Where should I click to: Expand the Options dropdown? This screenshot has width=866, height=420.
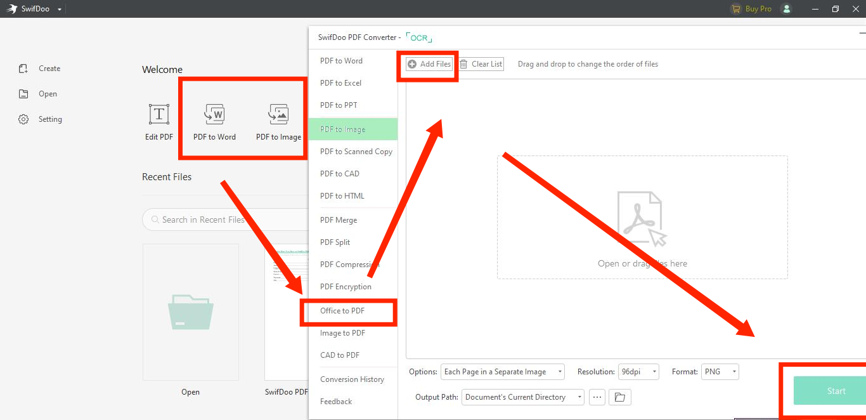pyautogui.click(x=503, y=372)
